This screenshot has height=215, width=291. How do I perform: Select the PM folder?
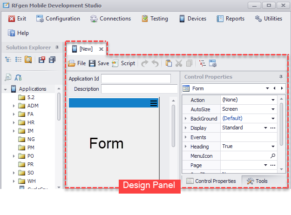point(27,148)
